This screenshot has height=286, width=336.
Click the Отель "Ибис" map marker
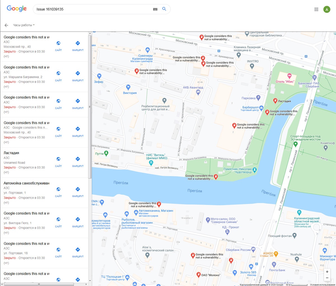[290, 76]
